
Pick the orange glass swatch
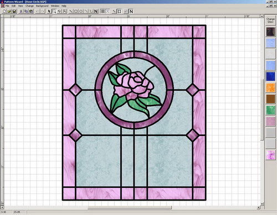click(x=270, y=88)
